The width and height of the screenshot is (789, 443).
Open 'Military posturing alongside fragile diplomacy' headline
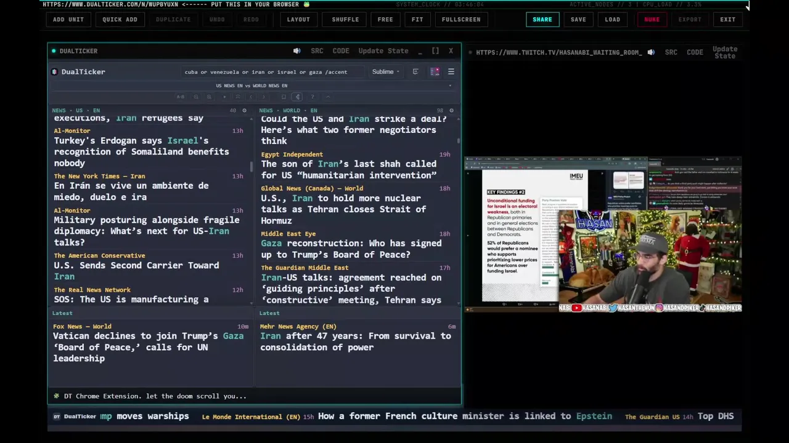coord(146,231)
